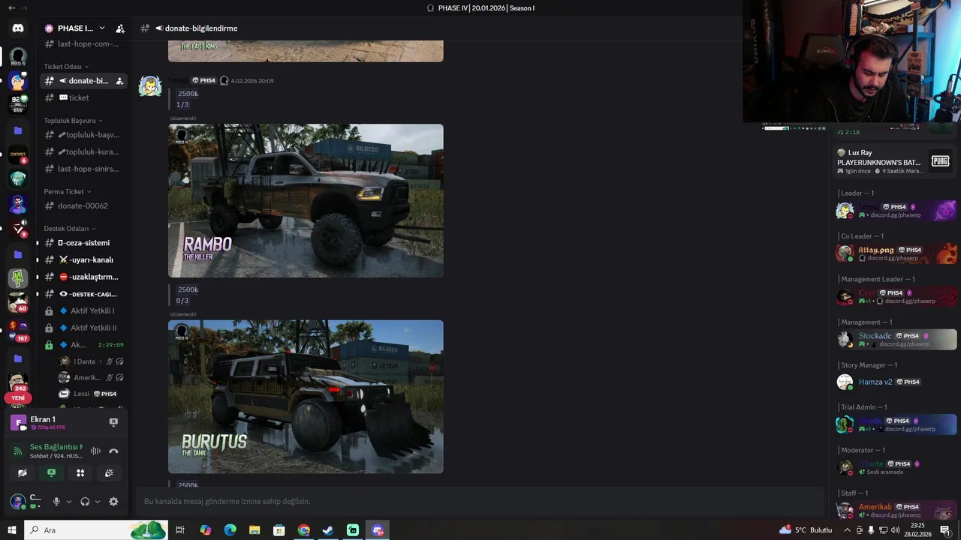The height and width of the screenshot is (540, 961).
Task: Deafen using the headphones button
Action: click(85, 501)
